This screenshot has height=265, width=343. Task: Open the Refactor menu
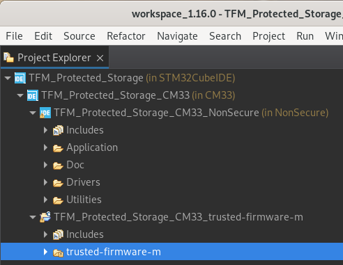click(126, 36)
